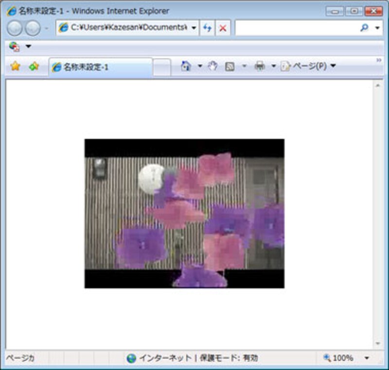This screenshot has height=370, width=389.
Task: Click the browser Forward button
Action: click(x=33, y=28)
